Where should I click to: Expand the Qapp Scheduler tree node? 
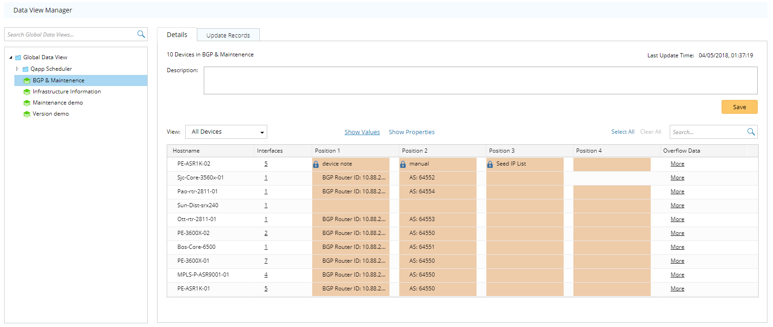pyautogui.click(x=17, y=69)
